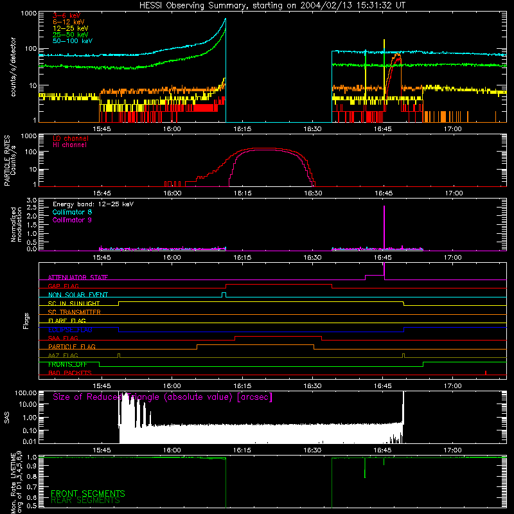Image resolution: width=514 pixels, height=514 pixels.
Task: Click the PARTICLE RATES axis label
Action: [x=10, y=161]
